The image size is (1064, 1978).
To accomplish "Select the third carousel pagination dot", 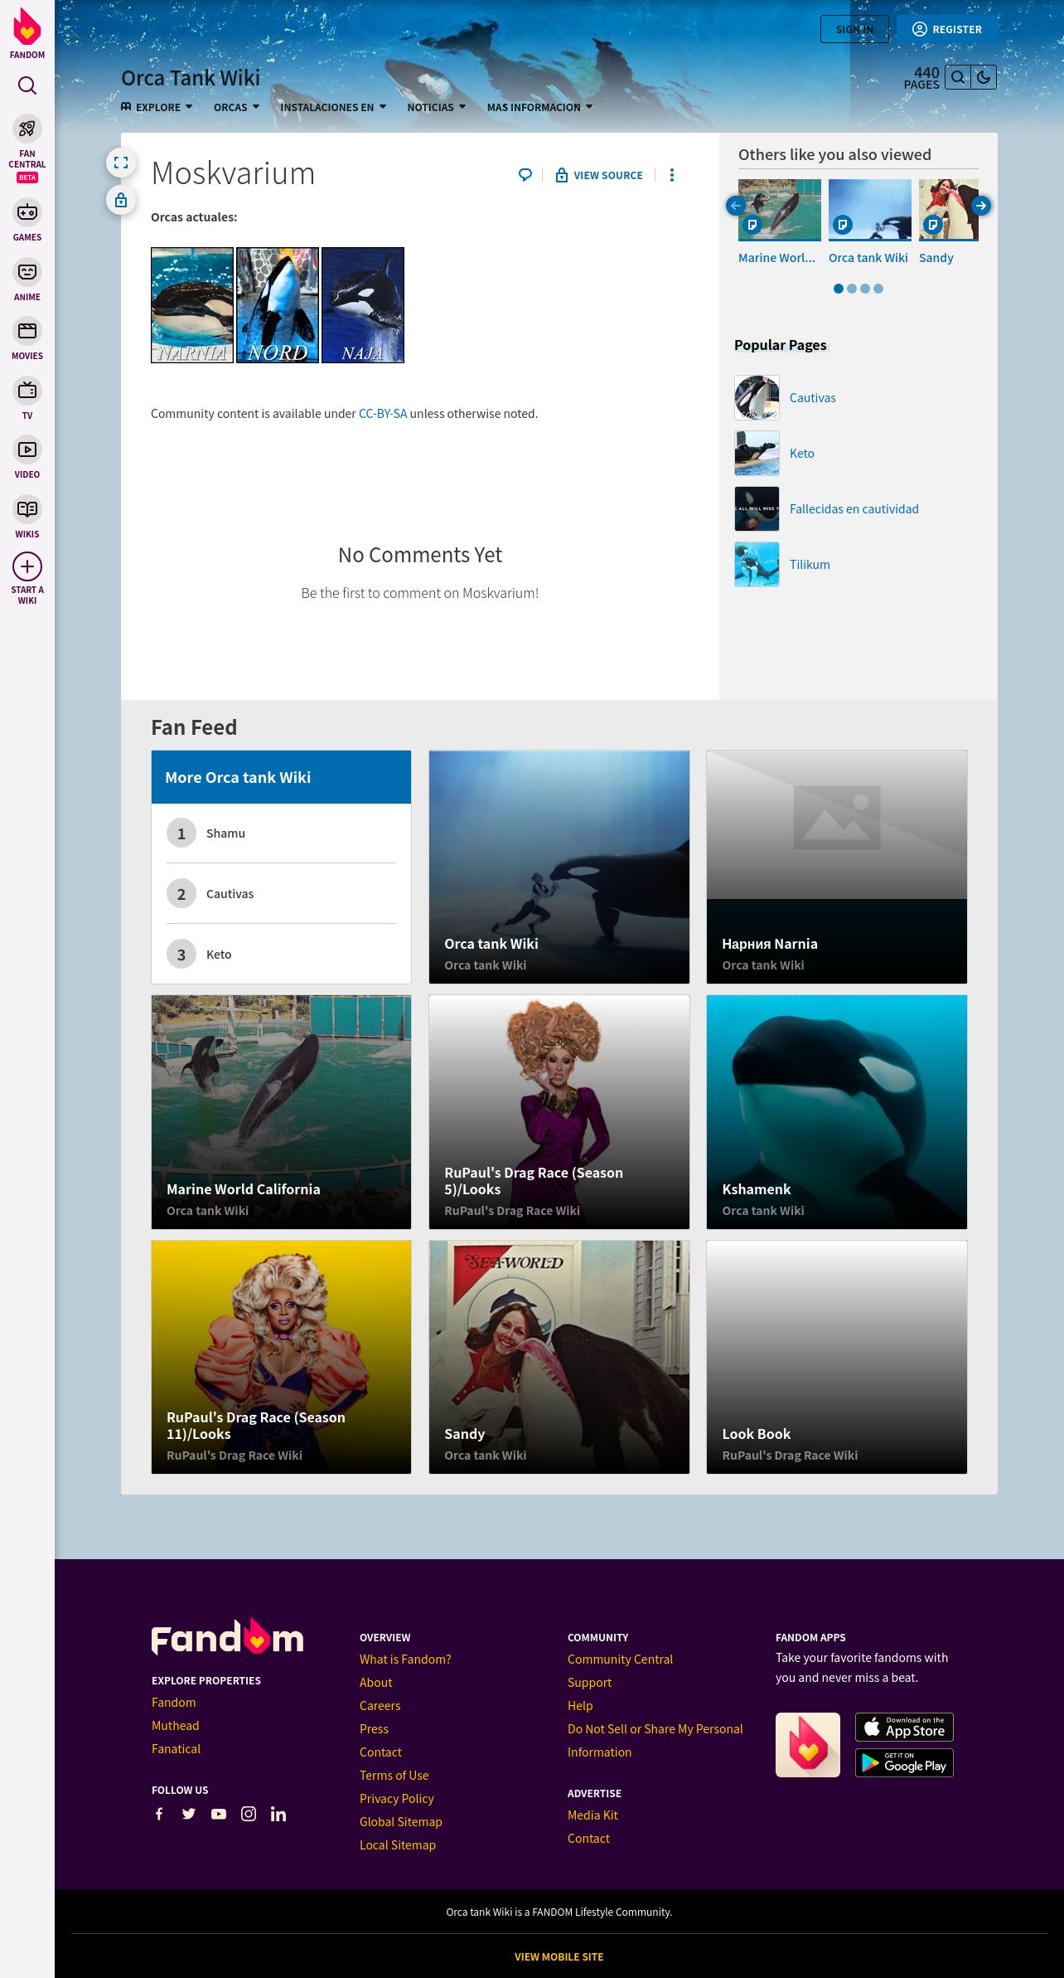I will tap(865, 289).
